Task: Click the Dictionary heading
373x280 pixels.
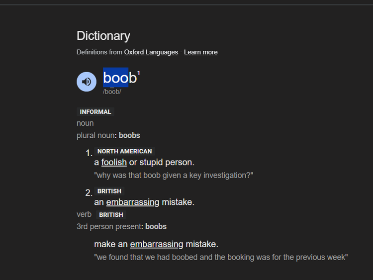Action: 103,36
